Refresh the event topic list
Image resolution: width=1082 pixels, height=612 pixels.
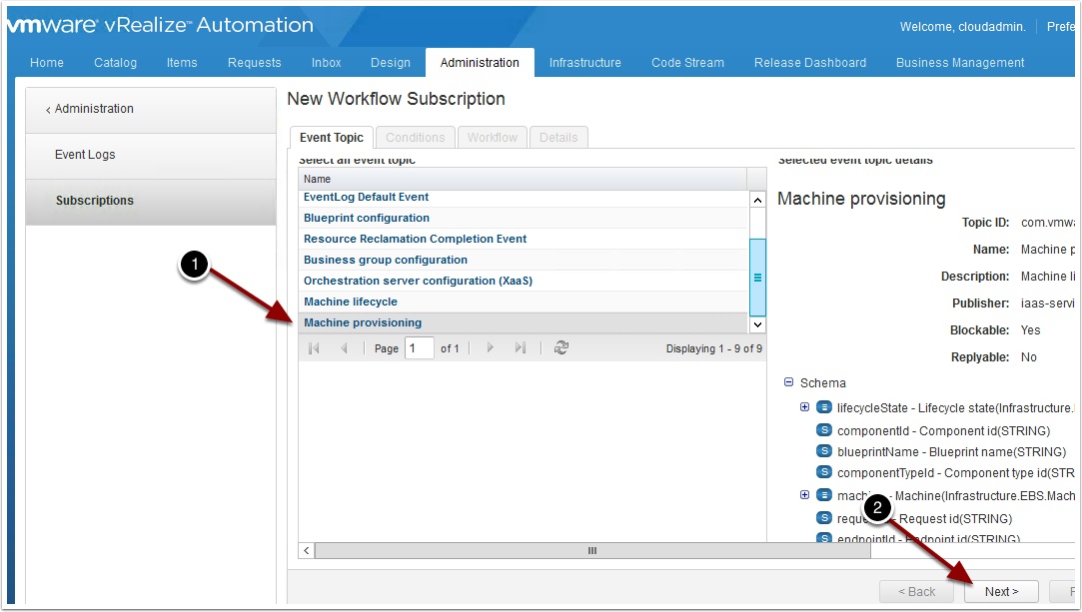561,348
